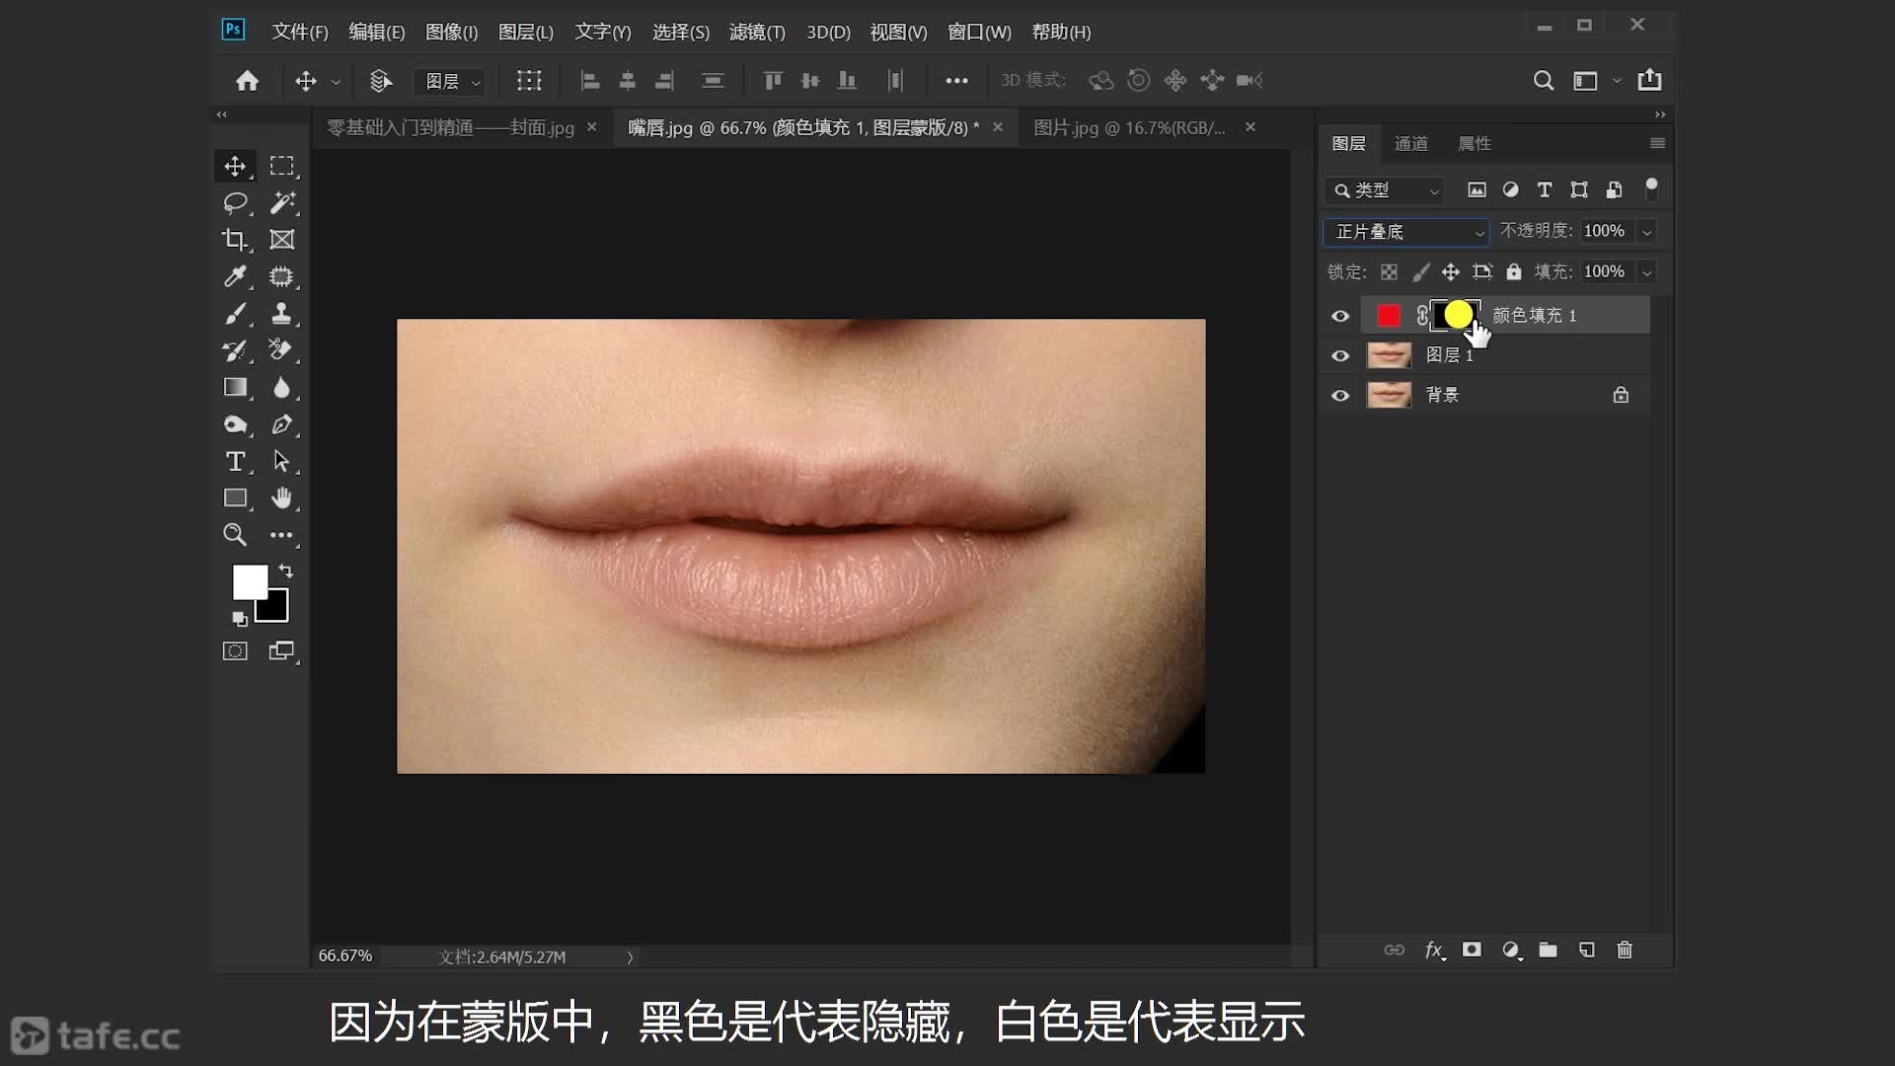This screenshot has width=1895, height=1066.
Task: Expand the 填充 fill slider arrow
Action: (1646, 272)
